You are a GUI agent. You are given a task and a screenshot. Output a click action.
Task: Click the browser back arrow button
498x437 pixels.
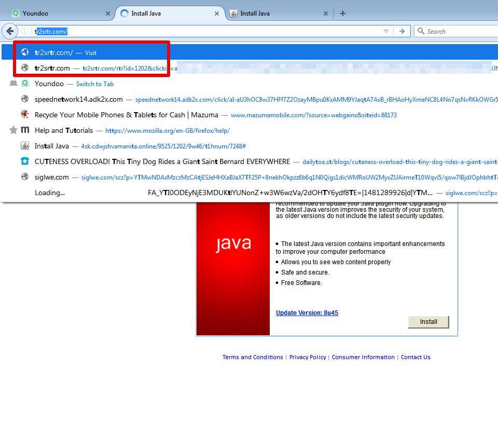coord(10,31)
